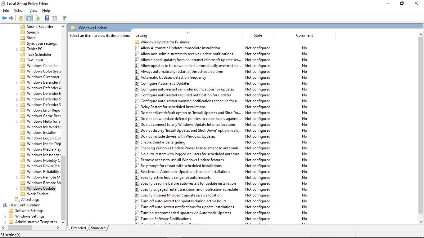Select Text Input in the console tree
This screenshot has width=424, height=238.
coord(35,60)
